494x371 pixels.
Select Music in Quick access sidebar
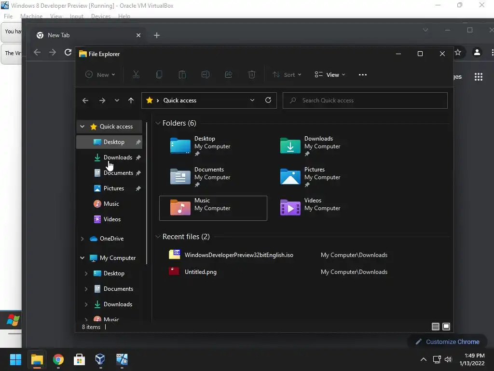pos(110,204)
